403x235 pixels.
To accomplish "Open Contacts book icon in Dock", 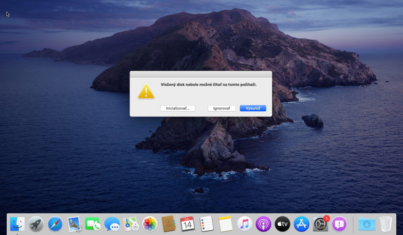I will click(x=168, y=224).
